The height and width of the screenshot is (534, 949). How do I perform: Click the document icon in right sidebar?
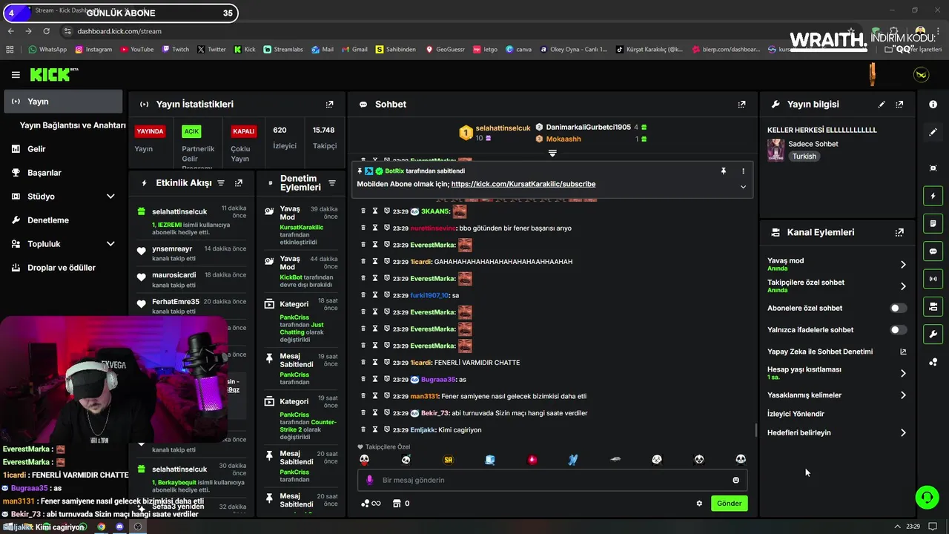click(x=933, y=224)
